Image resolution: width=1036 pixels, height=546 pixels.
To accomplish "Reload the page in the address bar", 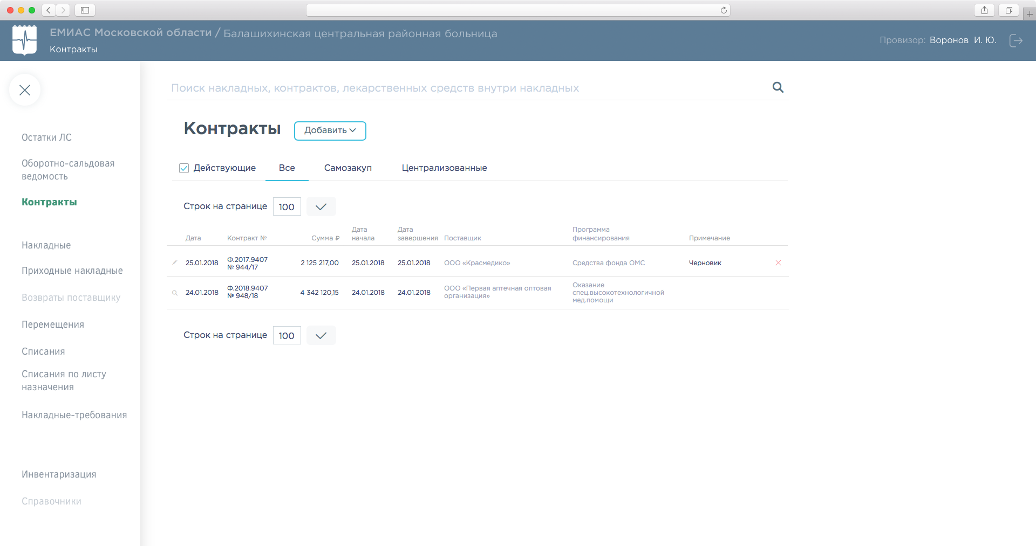I will point(724,10).
